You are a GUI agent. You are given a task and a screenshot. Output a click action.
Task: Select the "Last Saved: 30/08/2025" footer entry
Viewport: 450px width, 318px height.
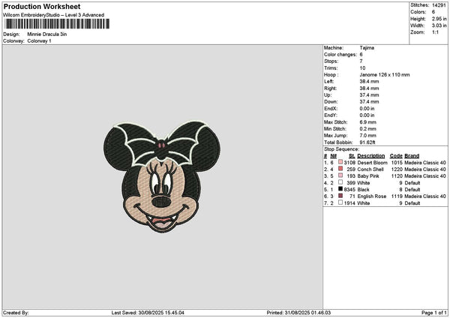(148, 313)
